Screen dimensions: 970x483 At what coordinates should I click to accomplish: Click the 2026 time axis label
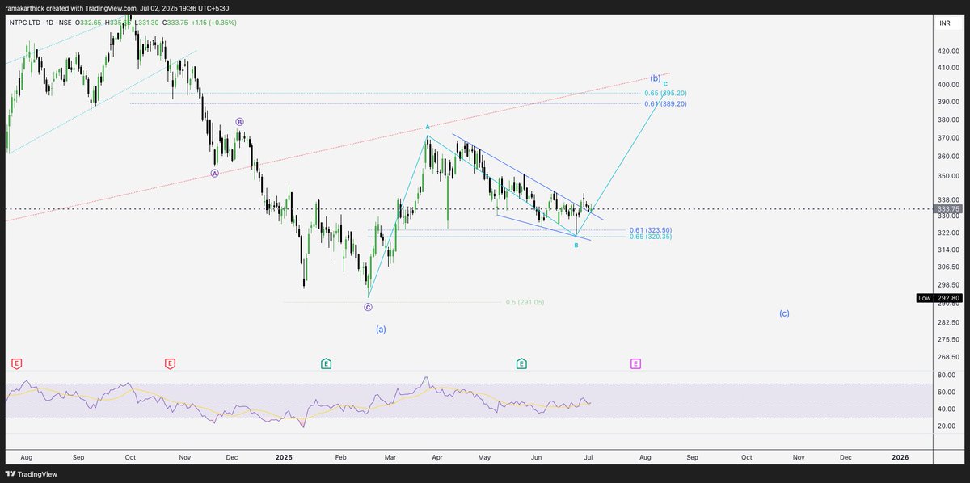(x=900, y=456)
